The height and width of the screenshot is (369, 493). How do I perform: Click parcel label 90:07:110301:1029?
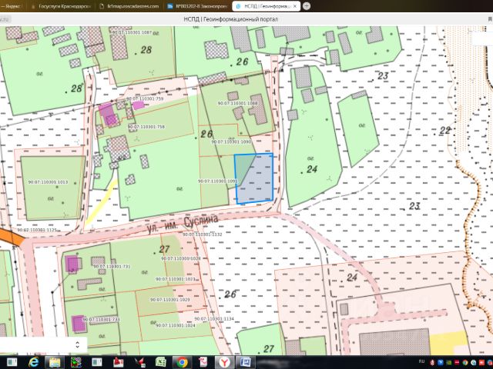pos(170,300)
